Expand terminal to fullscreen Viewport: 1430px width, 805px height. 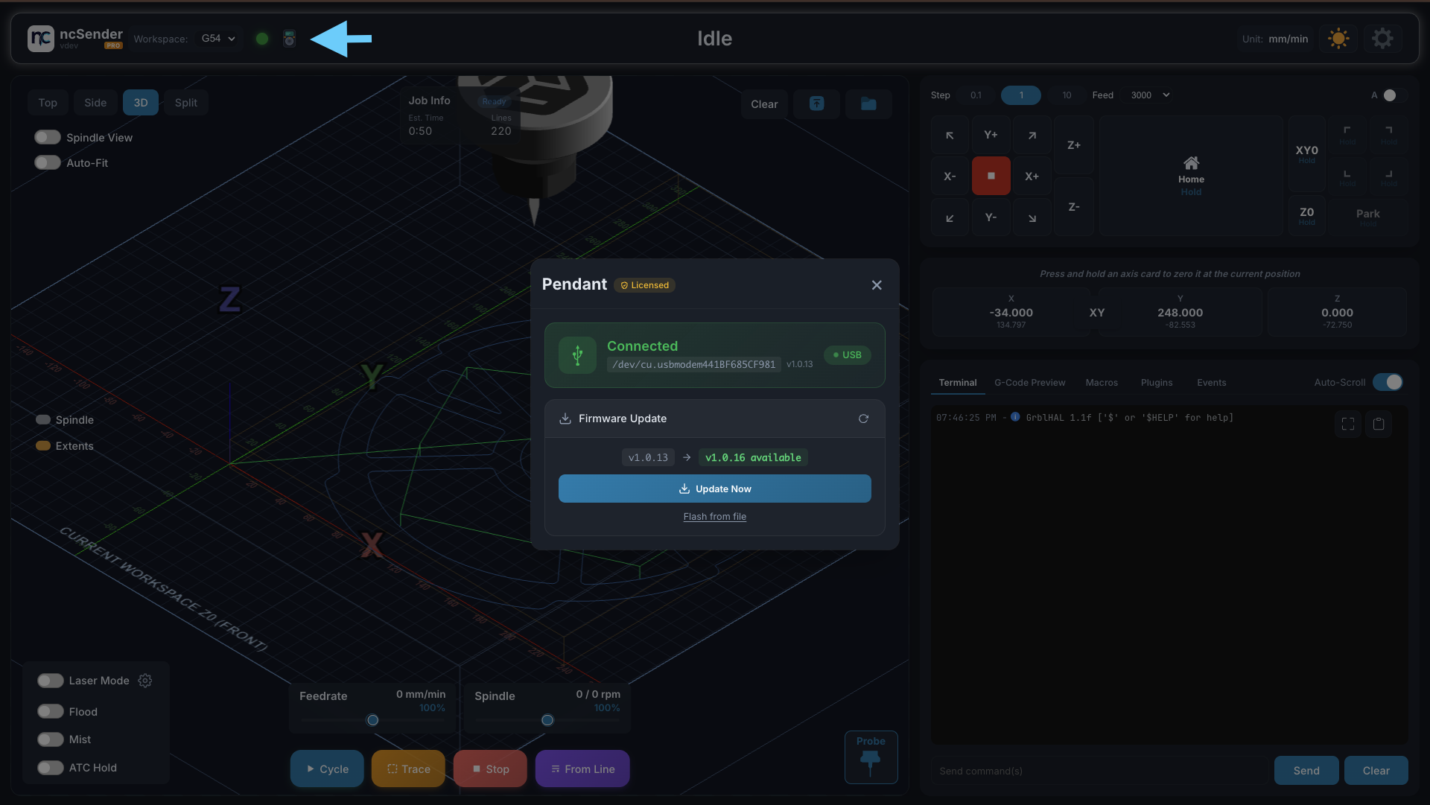click(x=1348, y=424)
